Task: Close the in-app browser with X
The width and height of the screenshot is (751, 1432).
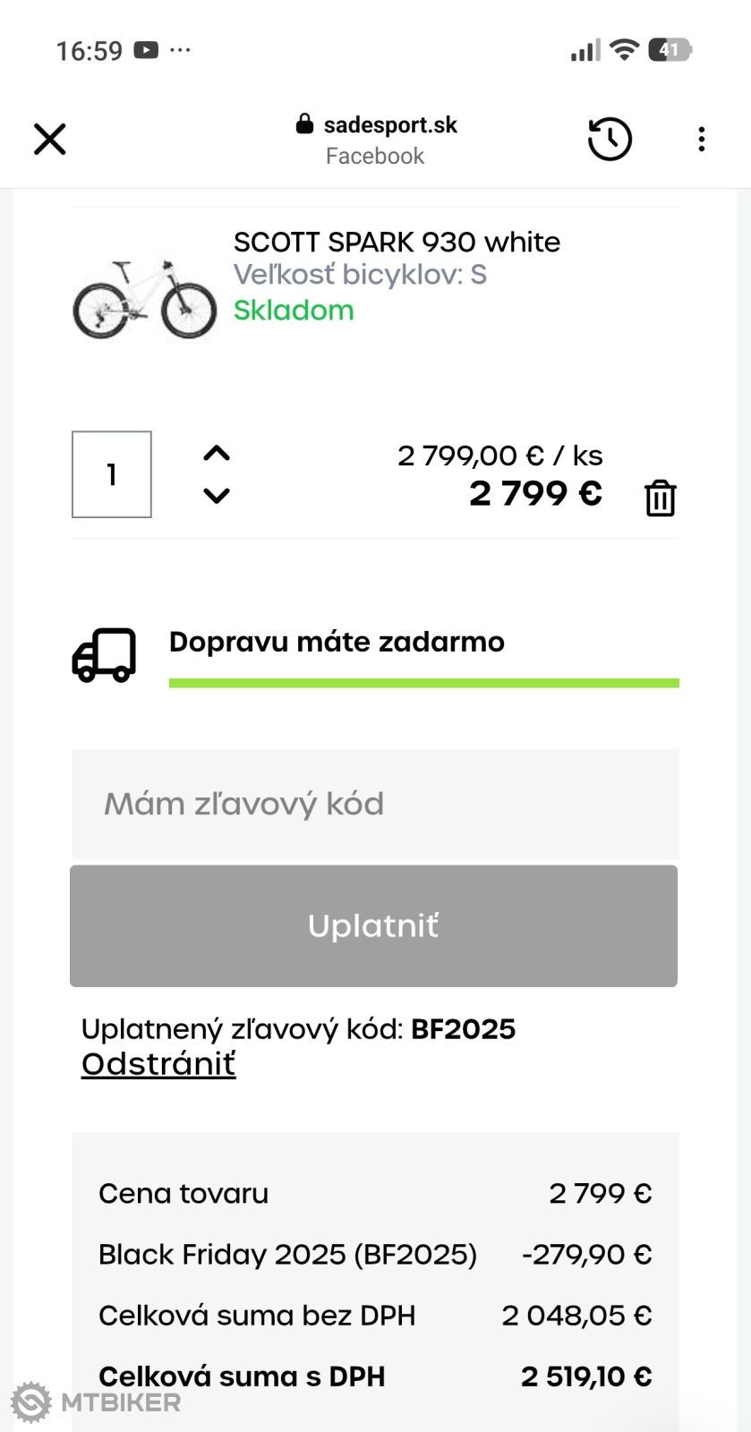Action: [x=50, y=140]
